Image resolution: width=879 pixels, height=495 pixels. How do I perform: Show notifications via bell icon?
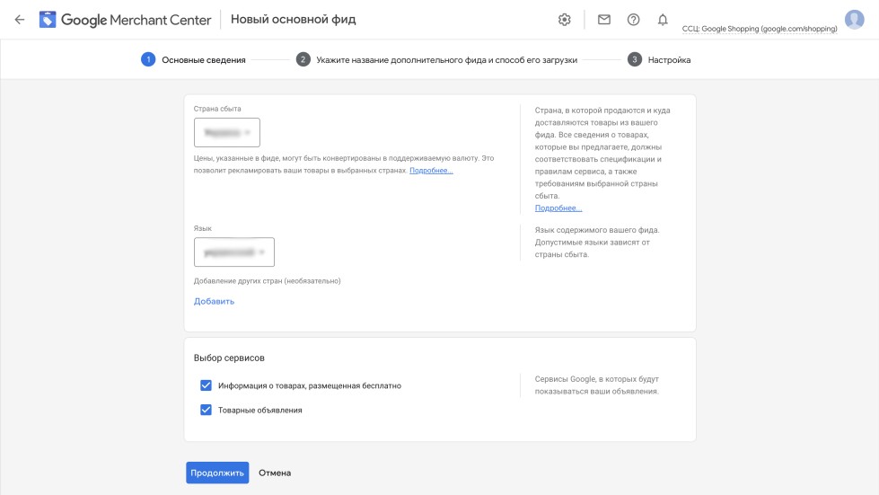tap(663, 20)
